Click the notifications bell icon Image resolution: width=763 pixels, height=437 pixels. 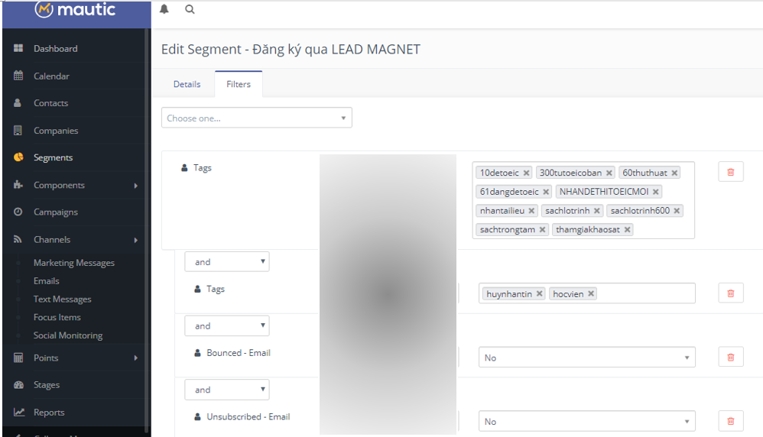tap(164, 10)
